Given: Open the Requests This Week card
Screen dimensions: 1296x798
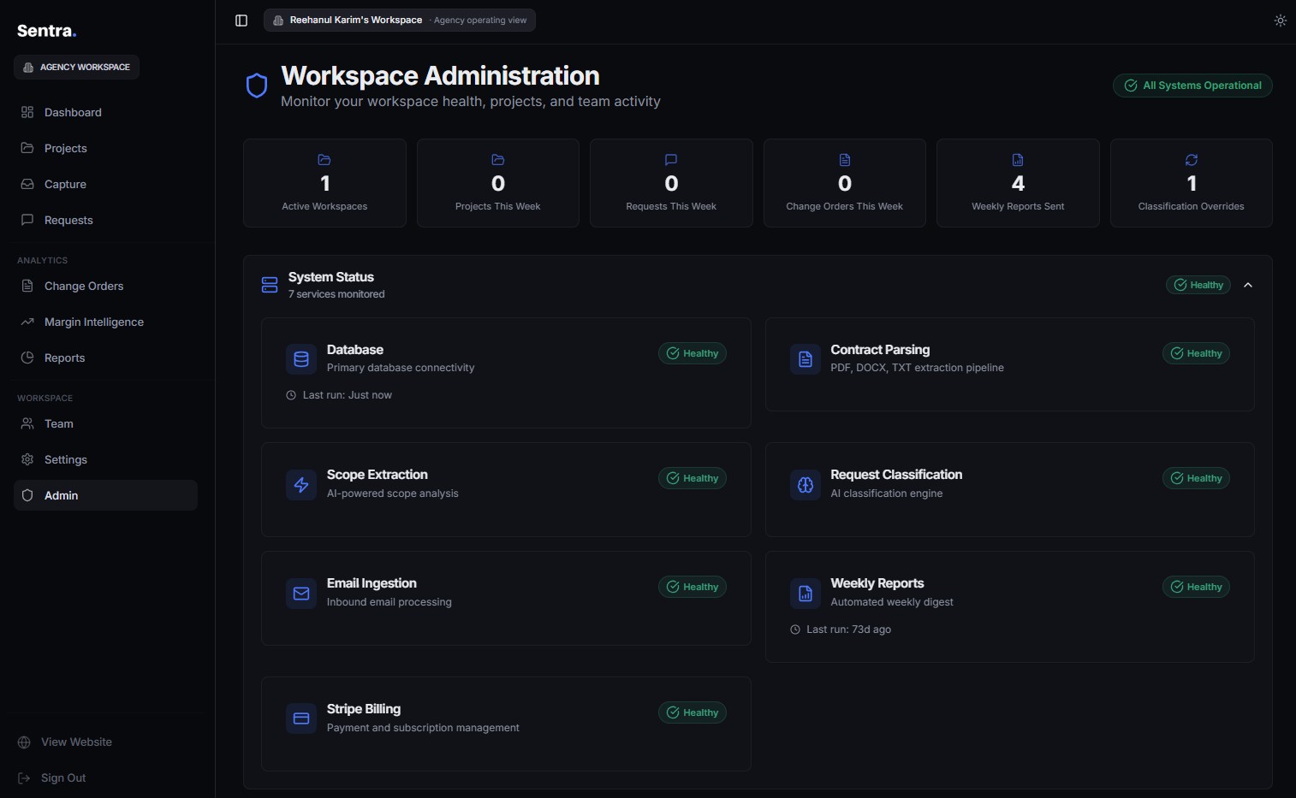Looking at the screenshot, I should [x=671, y=183].
